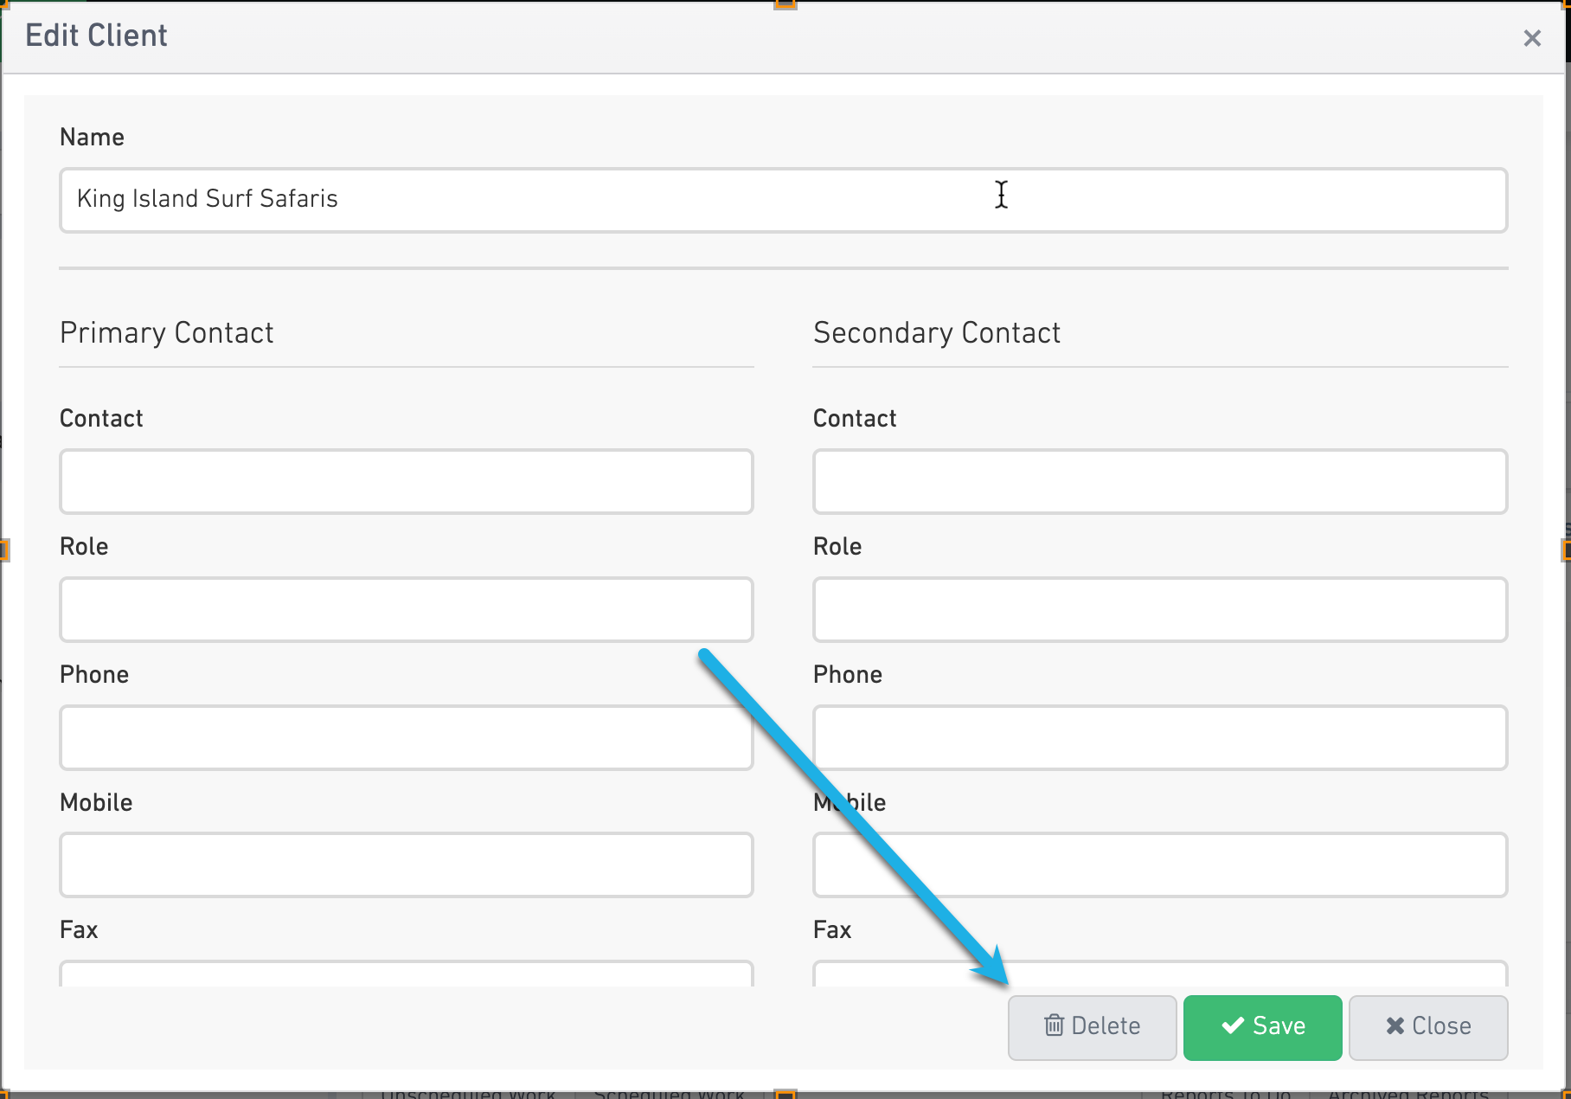Delete this client record

(1092, 1027)
